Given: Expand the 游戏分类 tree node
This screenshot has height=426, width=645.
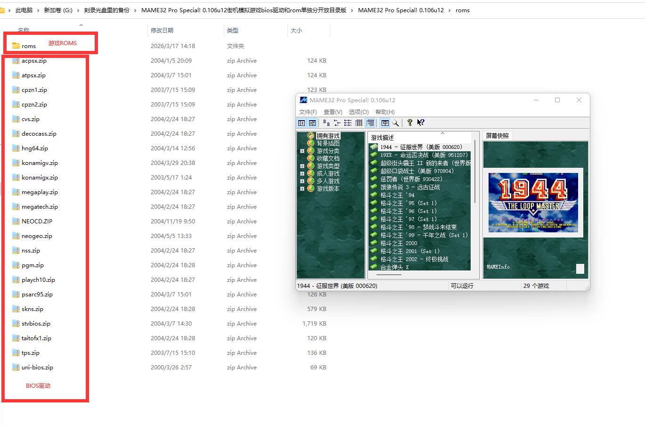Looking at the screenshot, I should tap(302, 151).
